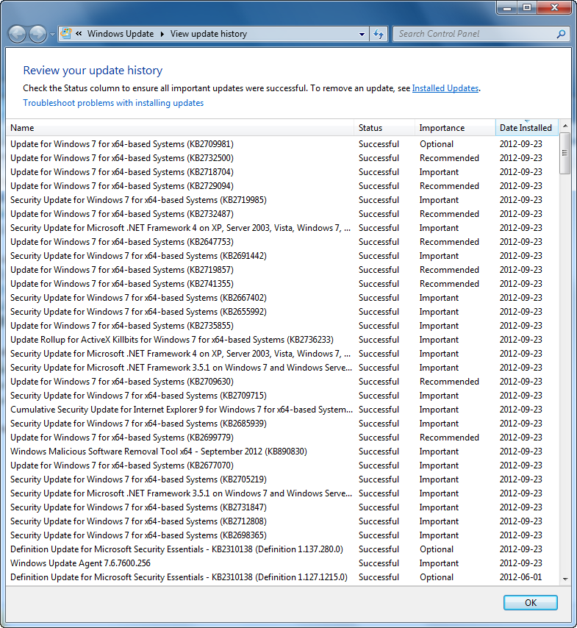
Task: Click the scrollbar down arrow
Action: coord(565,579)
